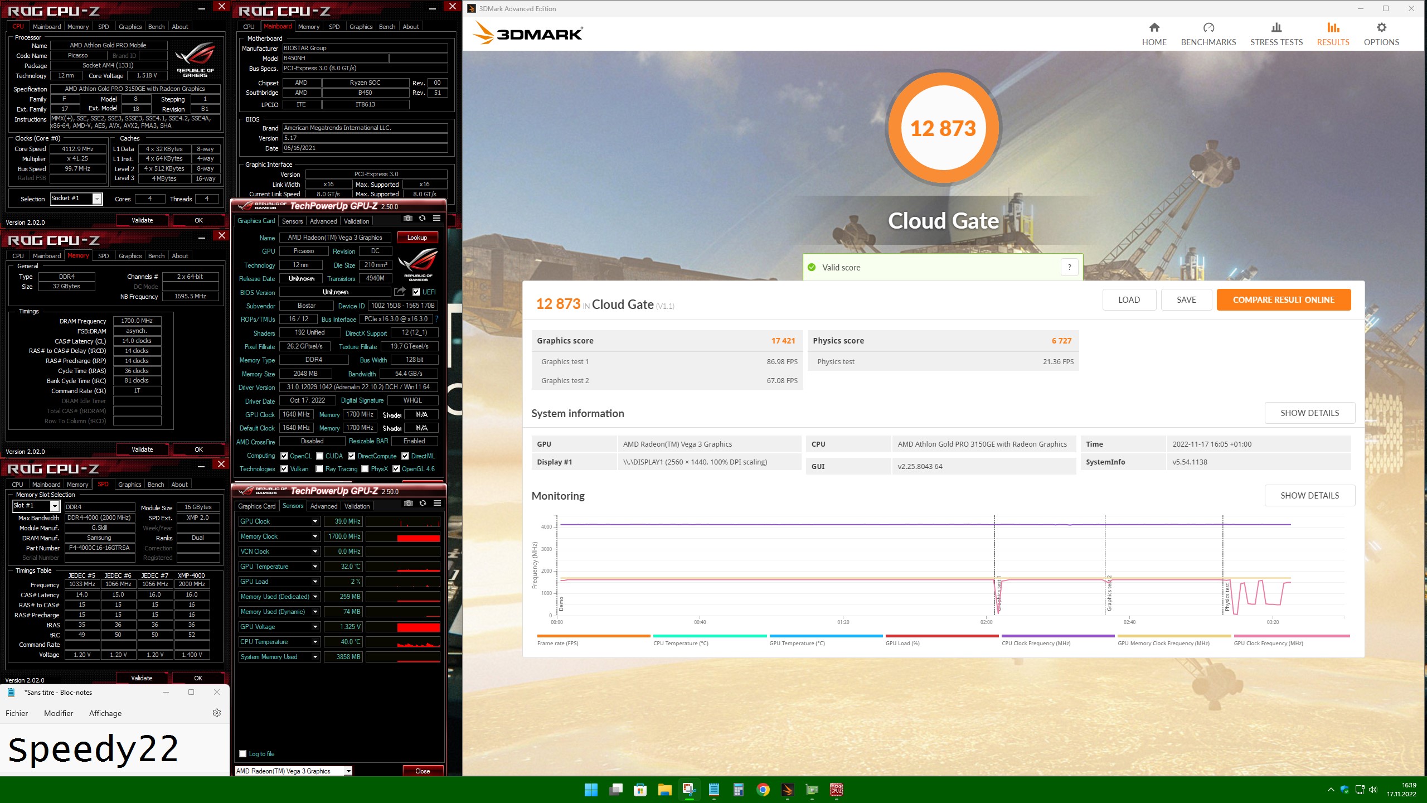This screenshot has height=803, width=1427.
Task: Open the 3DMark OPTIONS gear
Action: coord(1381,34)
